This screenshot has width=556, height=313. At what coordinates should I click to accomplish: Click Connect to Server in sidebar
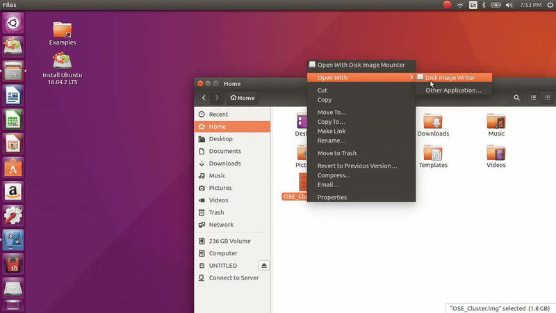(x=232, y=278)
